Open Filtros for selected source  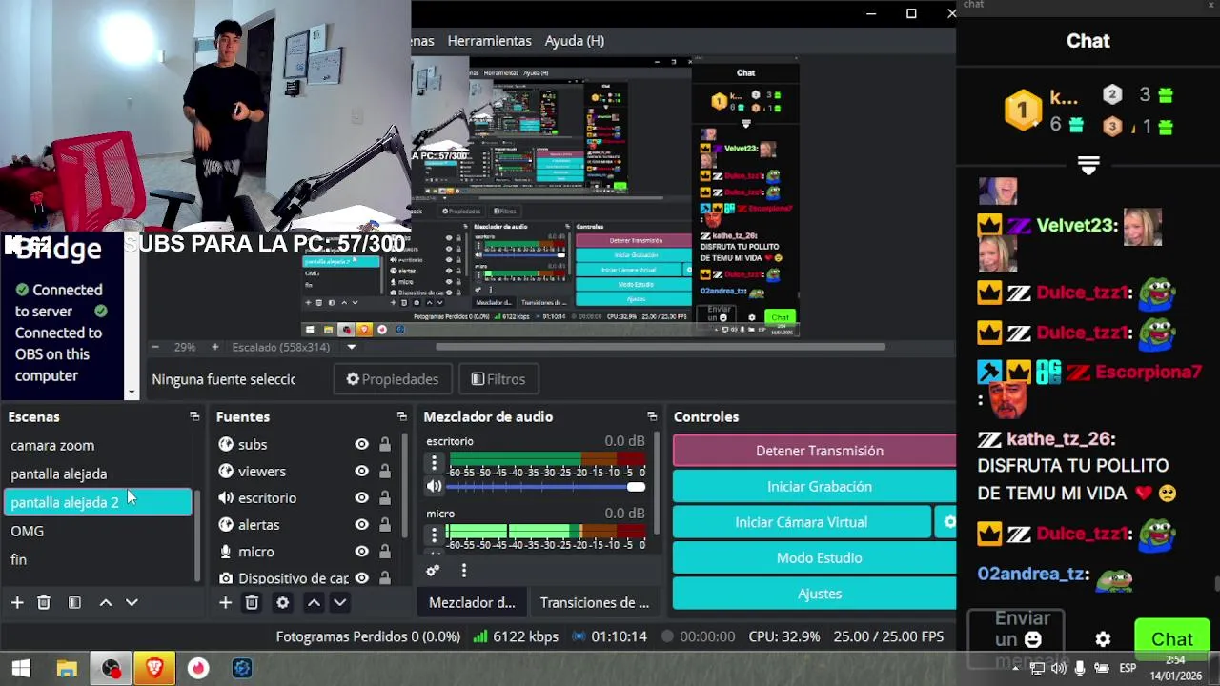point(498,379)
